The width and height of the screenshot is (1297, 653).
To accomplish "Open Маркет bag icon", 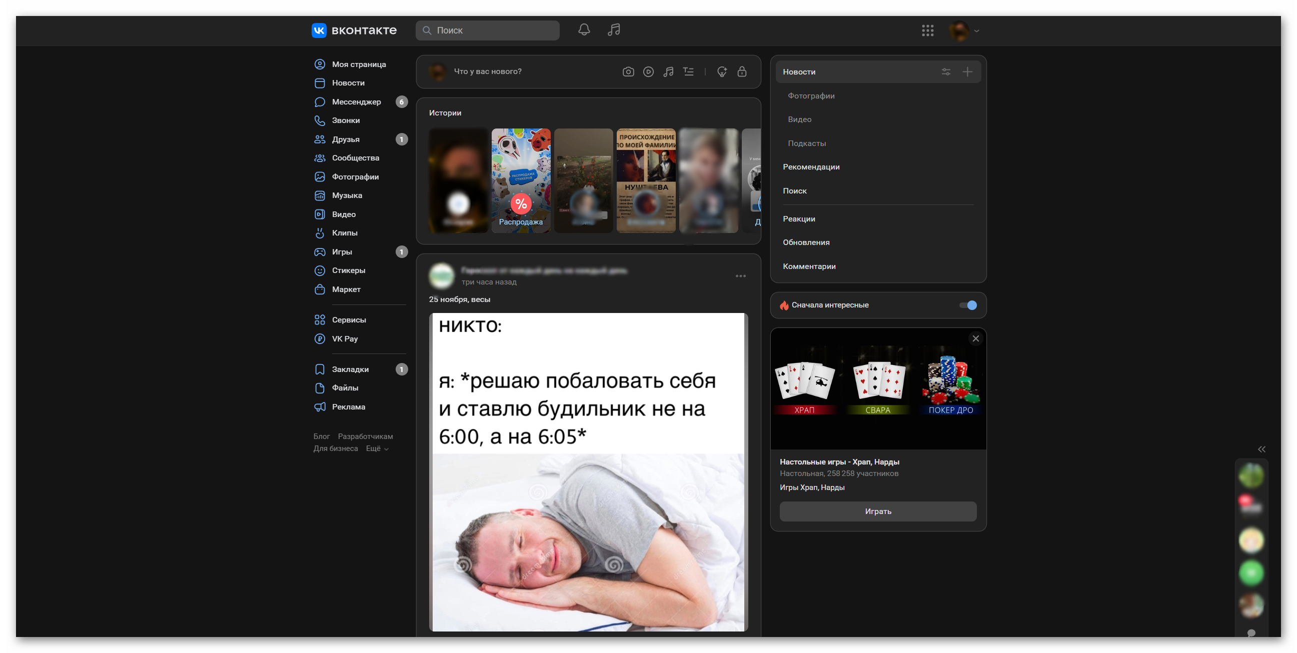I will (319, 289).
